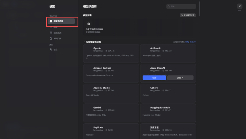Open the 模型供应商 settings tab

(x=61, y=21)
